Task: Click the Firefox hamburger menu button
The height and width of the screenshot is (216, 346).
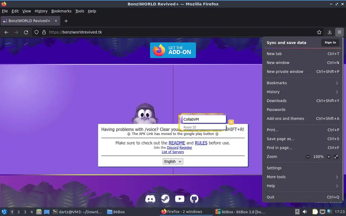Action: (x=339, y=32)
